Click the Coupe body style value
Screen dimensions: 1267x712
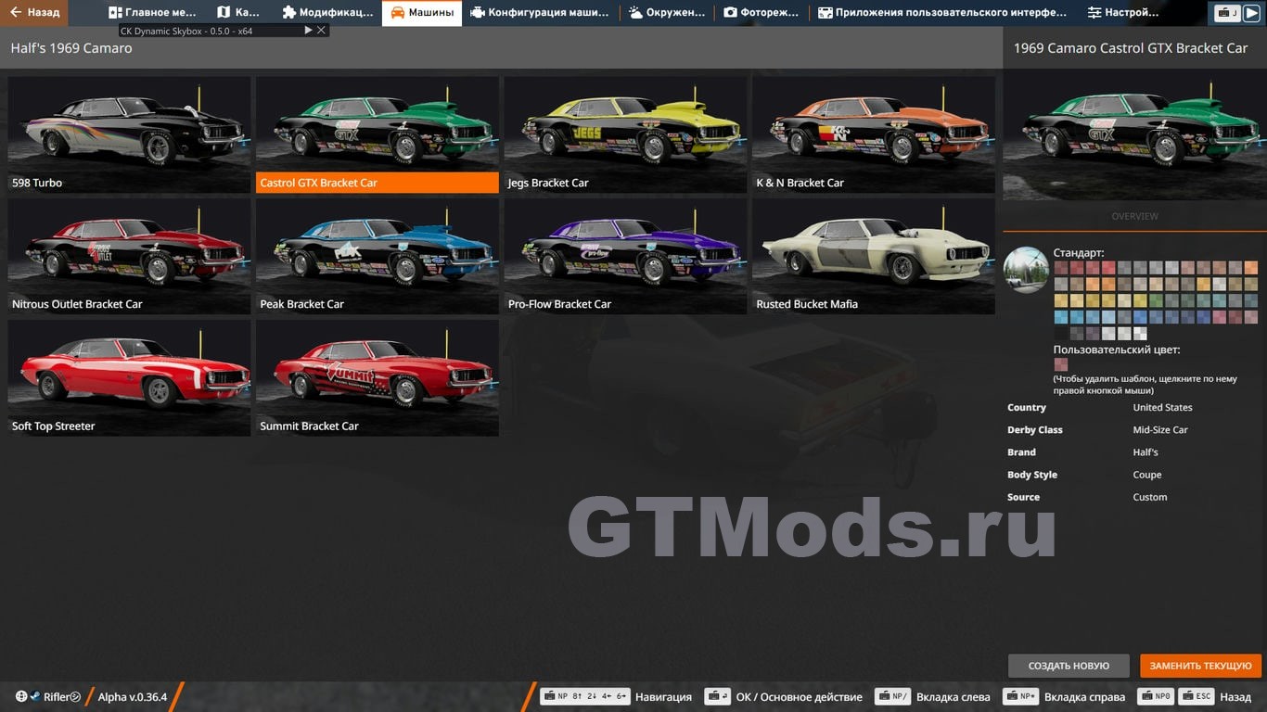[x=1147, y=475]
